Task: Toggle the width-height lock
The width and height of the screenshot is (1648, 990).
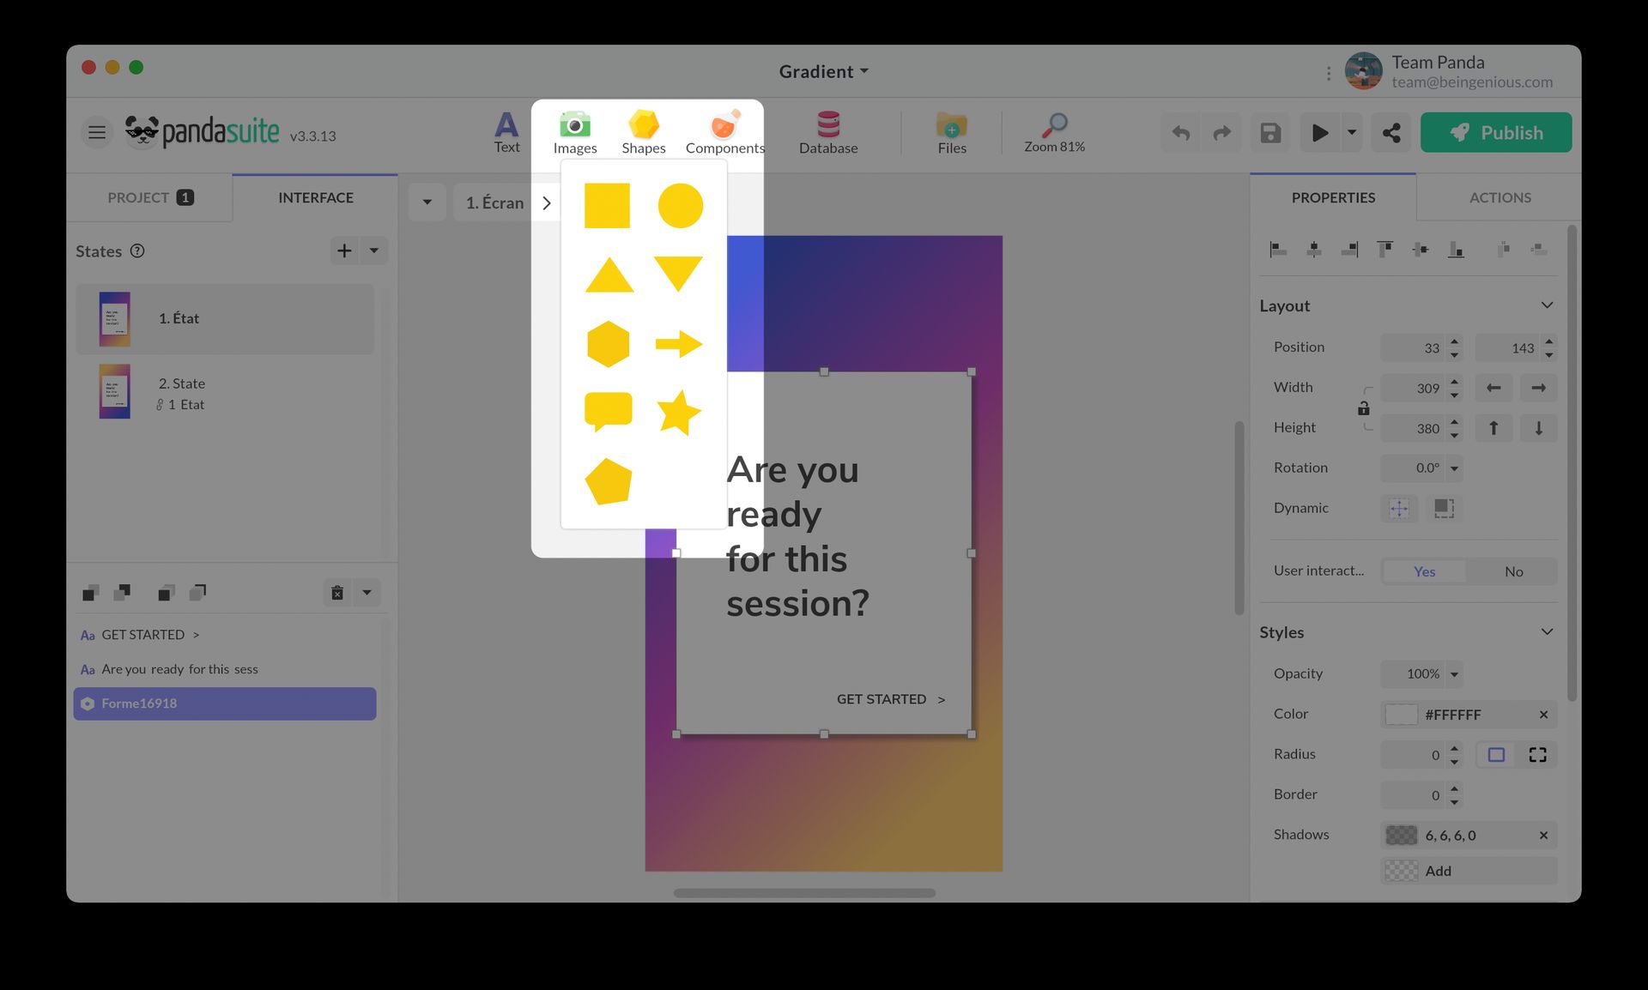Action: [1363, 408]
